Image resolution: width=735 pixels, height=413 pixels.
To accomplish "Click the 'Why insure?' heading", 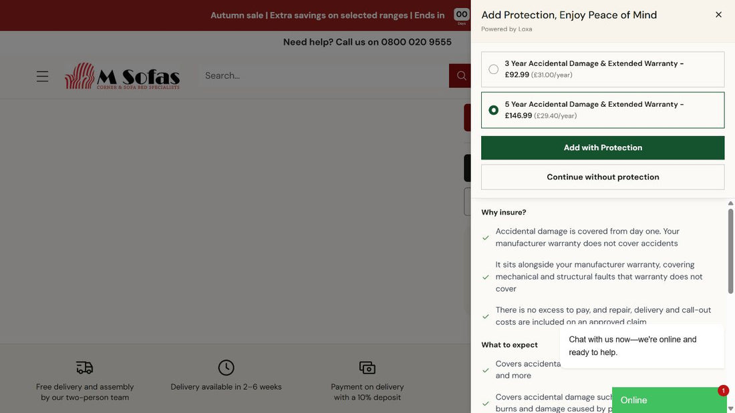I will pyautogui.click(x=503, y=213).
